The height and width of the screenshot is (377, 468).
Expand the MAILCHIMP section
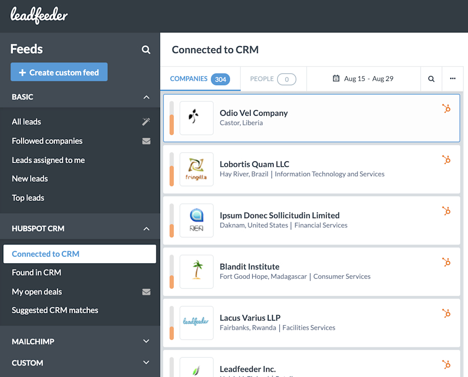[146, 341]
